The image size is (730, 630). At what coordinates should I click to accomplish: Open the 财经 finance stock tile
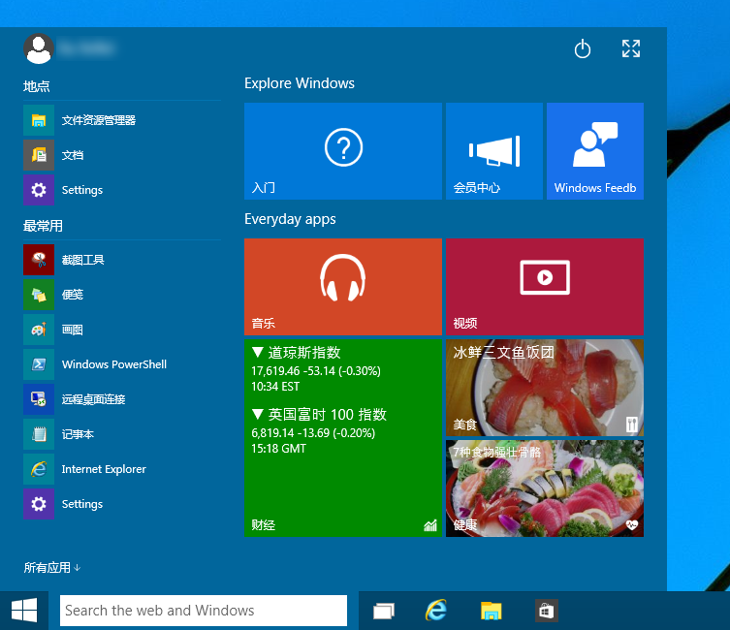coord(342,438)
